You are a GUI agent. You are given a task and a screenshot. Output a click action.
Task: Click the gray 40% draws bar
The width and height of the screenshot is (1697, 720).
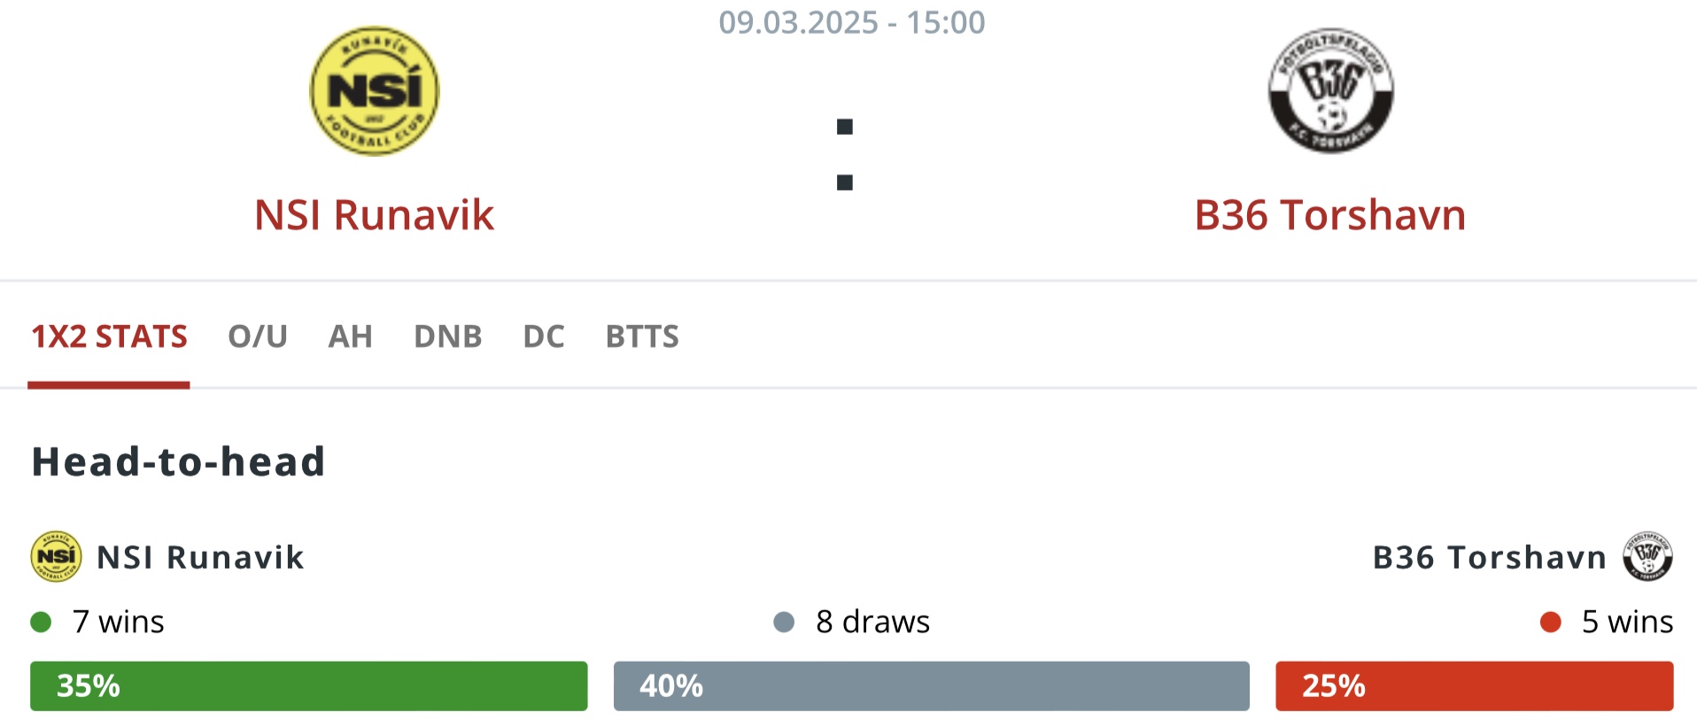pyautogui.click(x=932, y=685)
